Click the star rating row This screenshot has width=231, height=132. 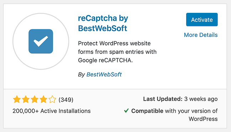tap(35, 99)
